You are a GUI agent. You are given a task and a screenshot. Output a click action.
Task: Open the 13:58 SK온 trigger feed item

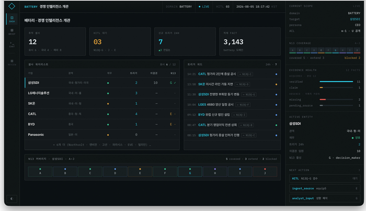[x=232, y=84]
